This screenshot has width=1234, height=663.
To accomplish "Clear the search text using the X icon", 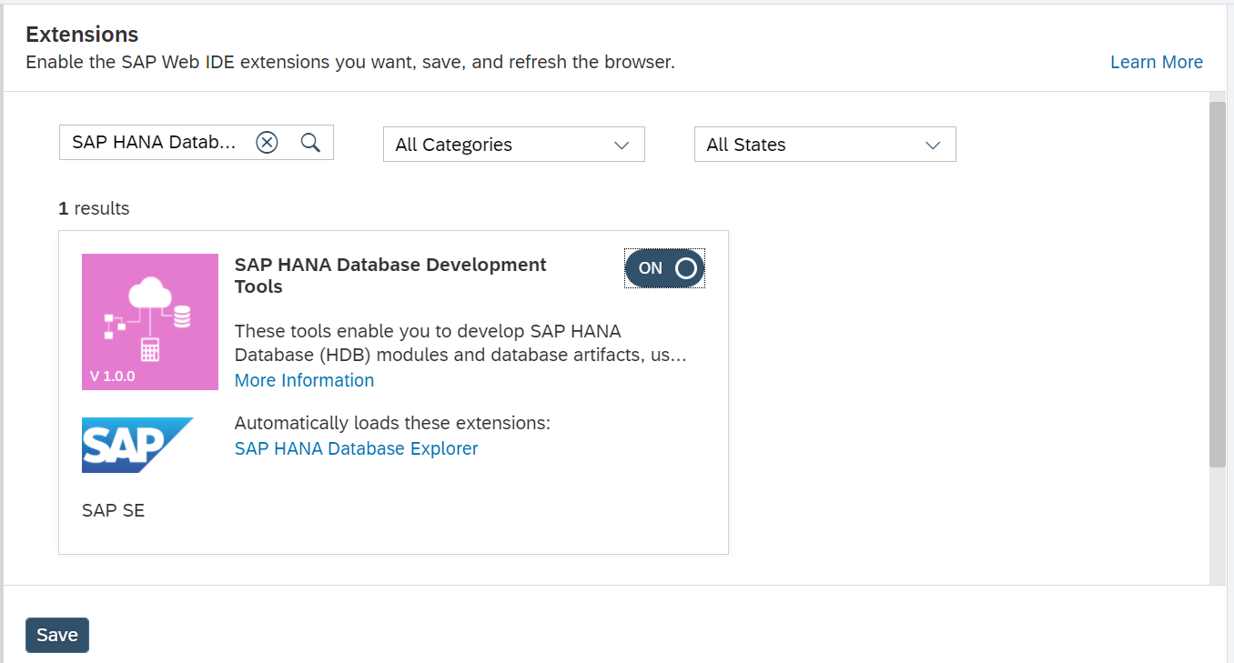I will pos(267,142).
